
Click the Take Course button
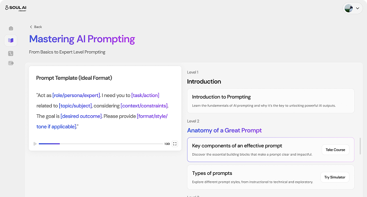[x=335, y=150]
